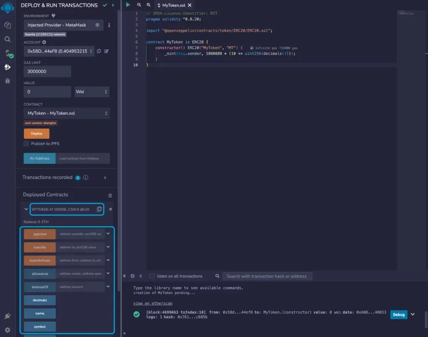Screen dimensions: 428x337
Task: Expand the transfer function parameters
Action: 108,247
